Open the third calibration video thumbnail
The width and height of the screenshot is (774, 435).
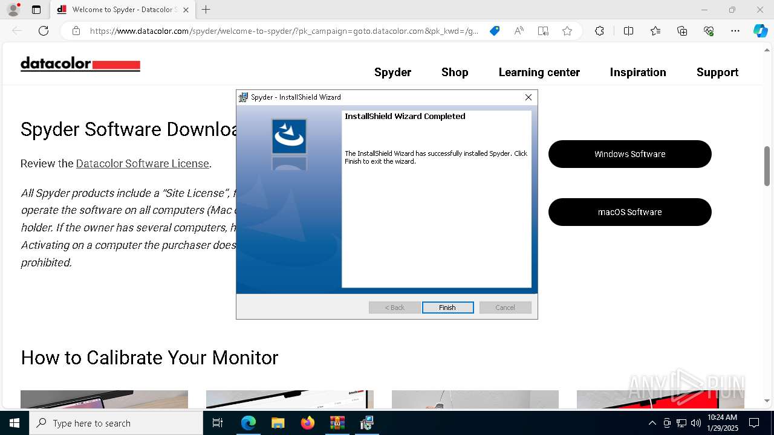coord(475,399)
